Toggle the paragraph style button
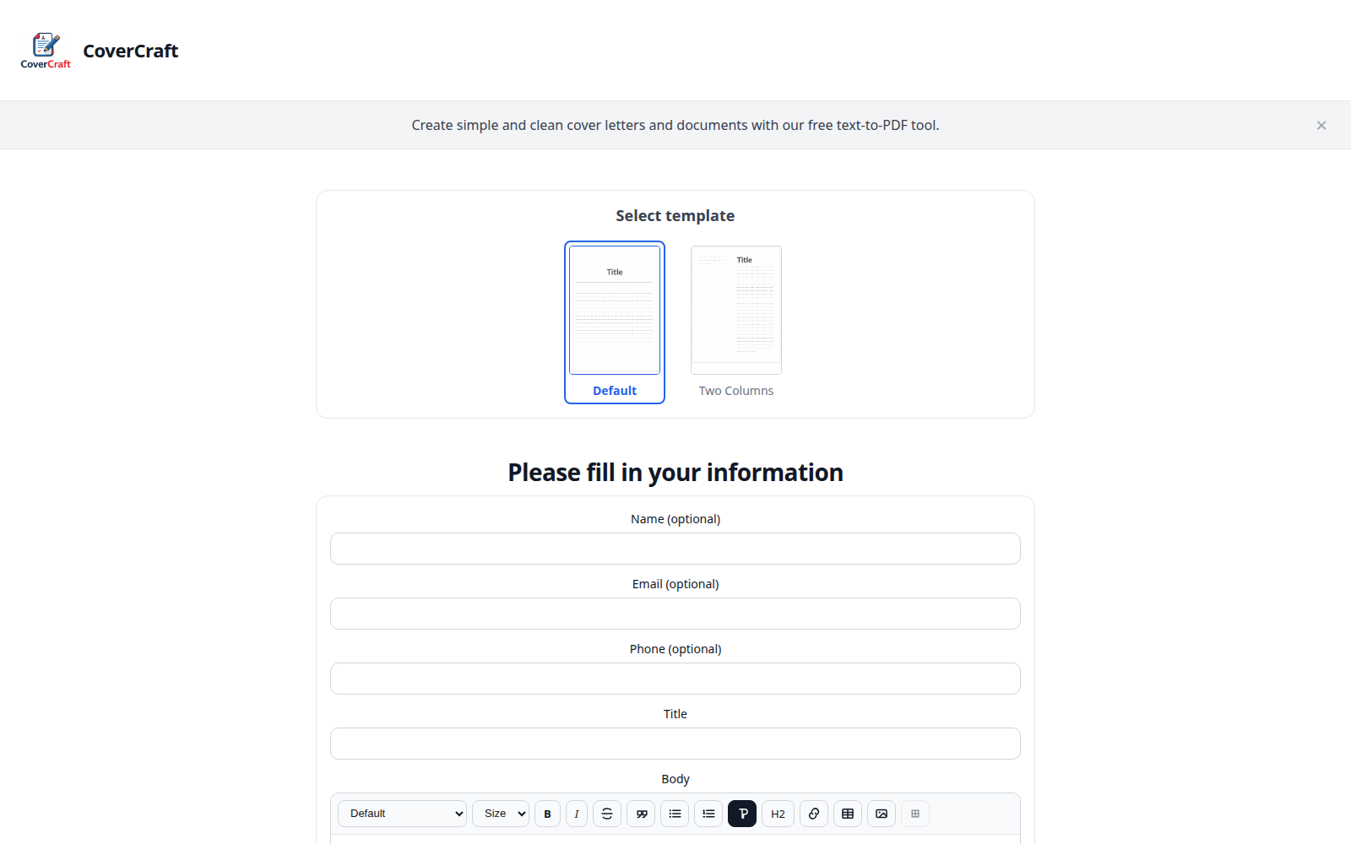 click(x=742, y=814)
